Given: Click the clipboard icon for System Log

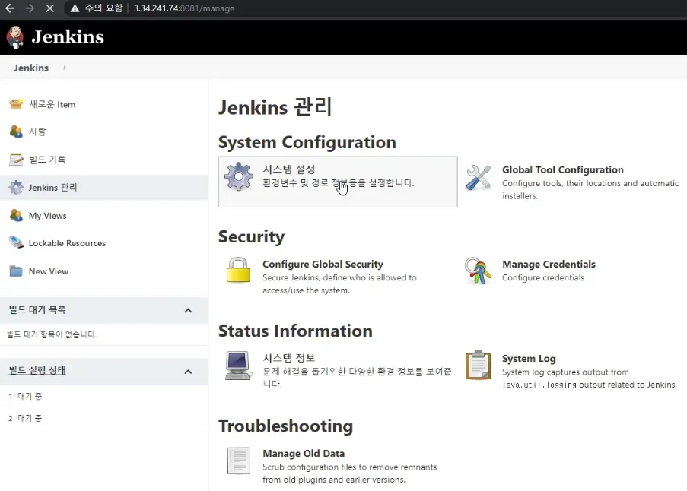Looking at the screenshot, I should [x=479, y=365].
